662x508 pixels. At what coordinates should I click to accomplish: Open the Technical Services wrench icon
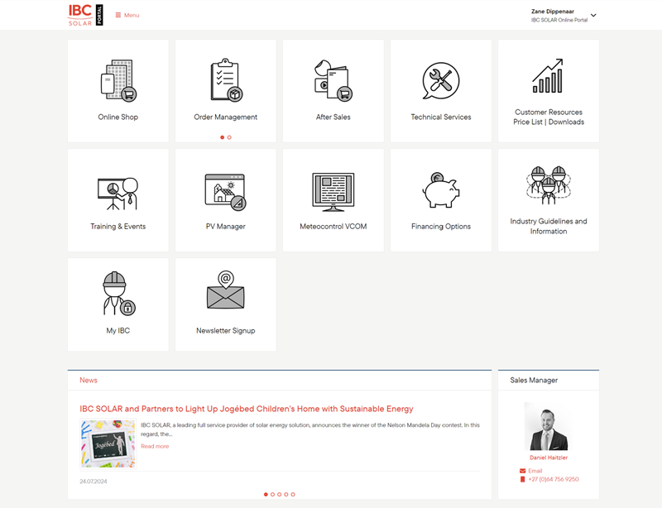click(441, 80)
